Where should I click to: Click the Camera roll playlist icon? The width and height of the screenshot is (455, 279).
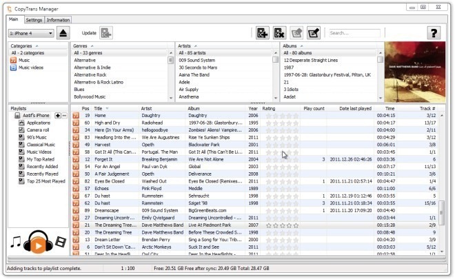[21, 130]
